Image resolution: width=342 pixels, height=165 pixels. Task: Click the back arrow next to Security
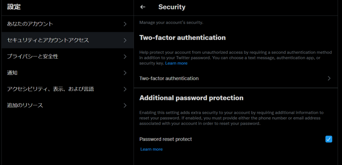pyautogui.click(x=143, y=7)
